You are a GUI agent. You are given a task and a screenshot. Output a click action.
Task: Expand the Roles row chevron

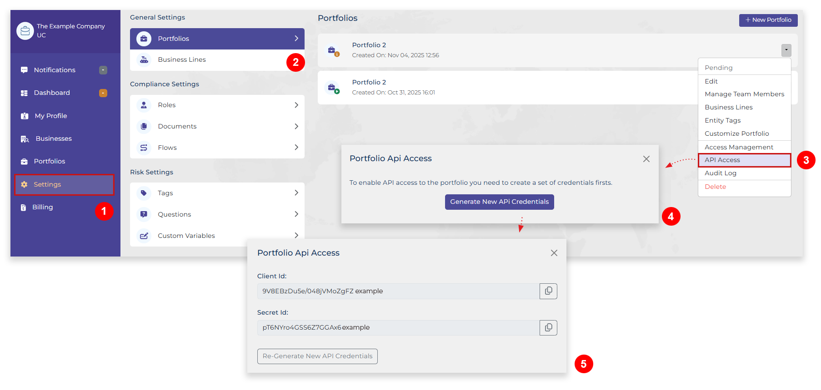296,105
